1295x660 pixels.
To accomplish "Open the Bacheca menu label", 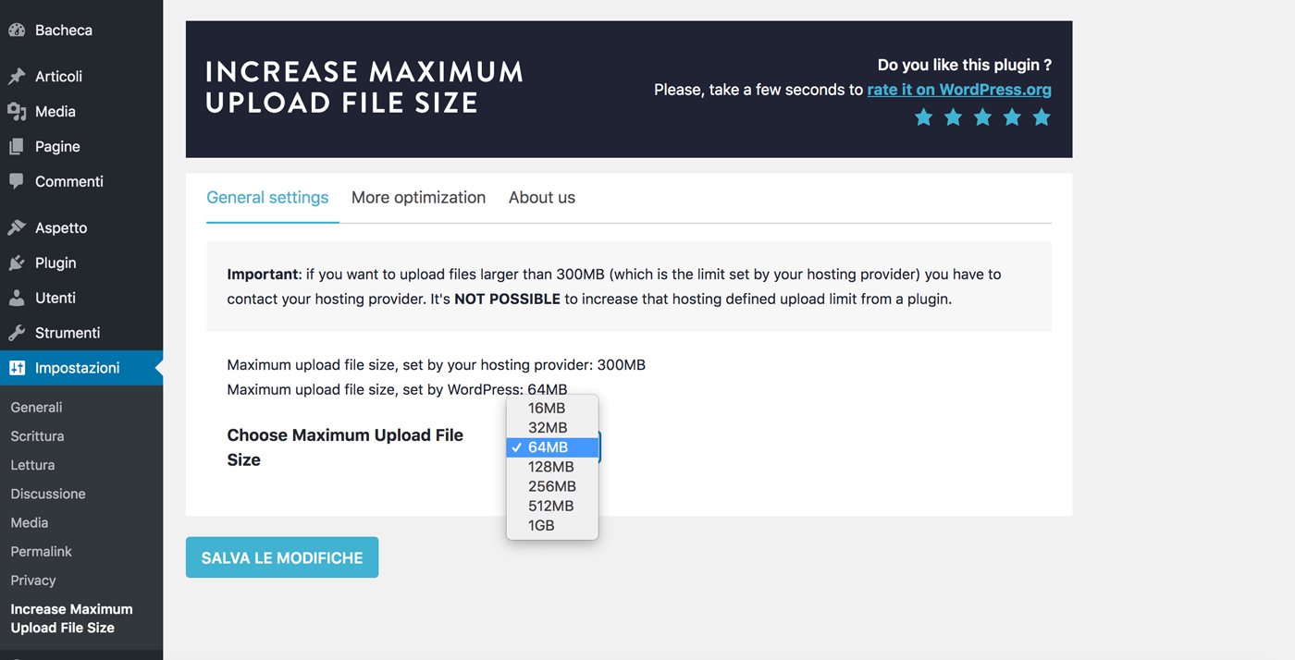I will (x=64, y=31).
